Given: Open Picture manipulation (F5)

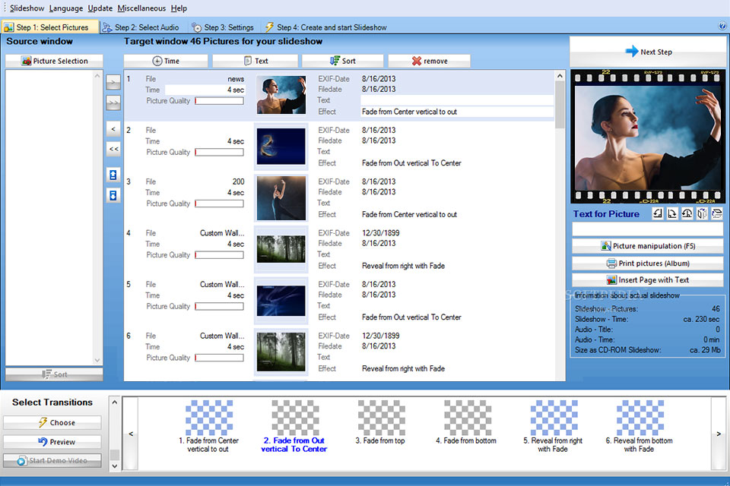Looking at the screenshot, I should (x=648, y=246).
